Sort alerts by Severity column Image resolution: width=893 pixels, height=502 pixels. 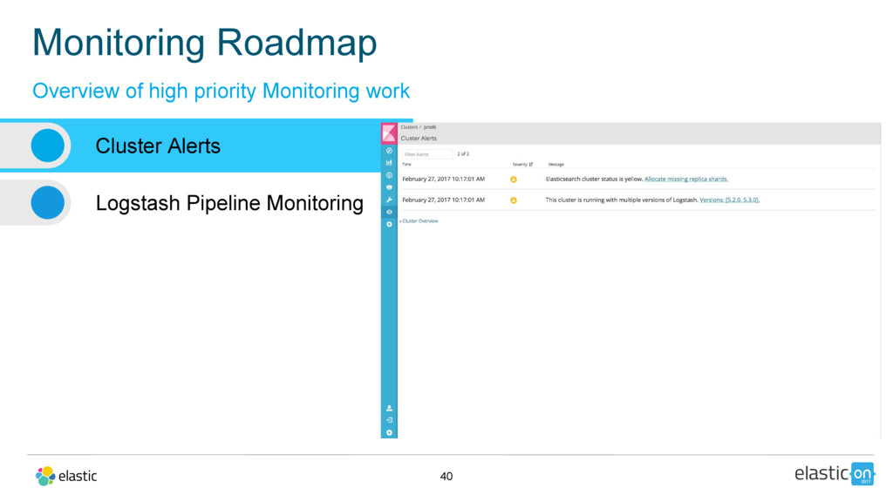522,165
